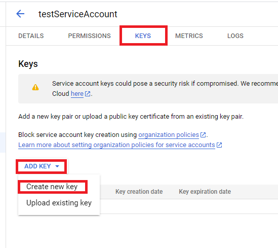Click the Key expiration date column header
The height and width of the screenshot is (248, 278).
205,192
